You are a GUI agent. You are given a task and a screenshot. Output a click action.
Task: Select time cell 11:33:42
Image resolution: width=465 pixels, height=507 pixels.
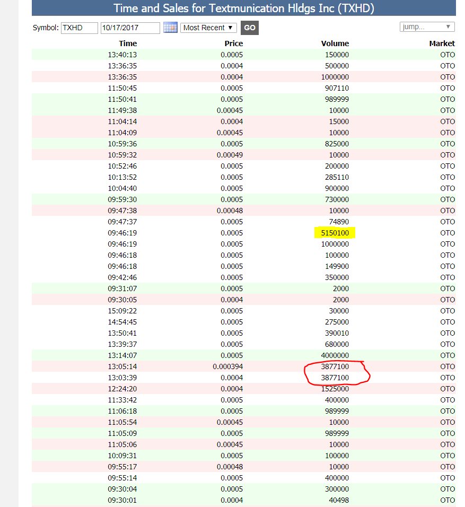122,400
